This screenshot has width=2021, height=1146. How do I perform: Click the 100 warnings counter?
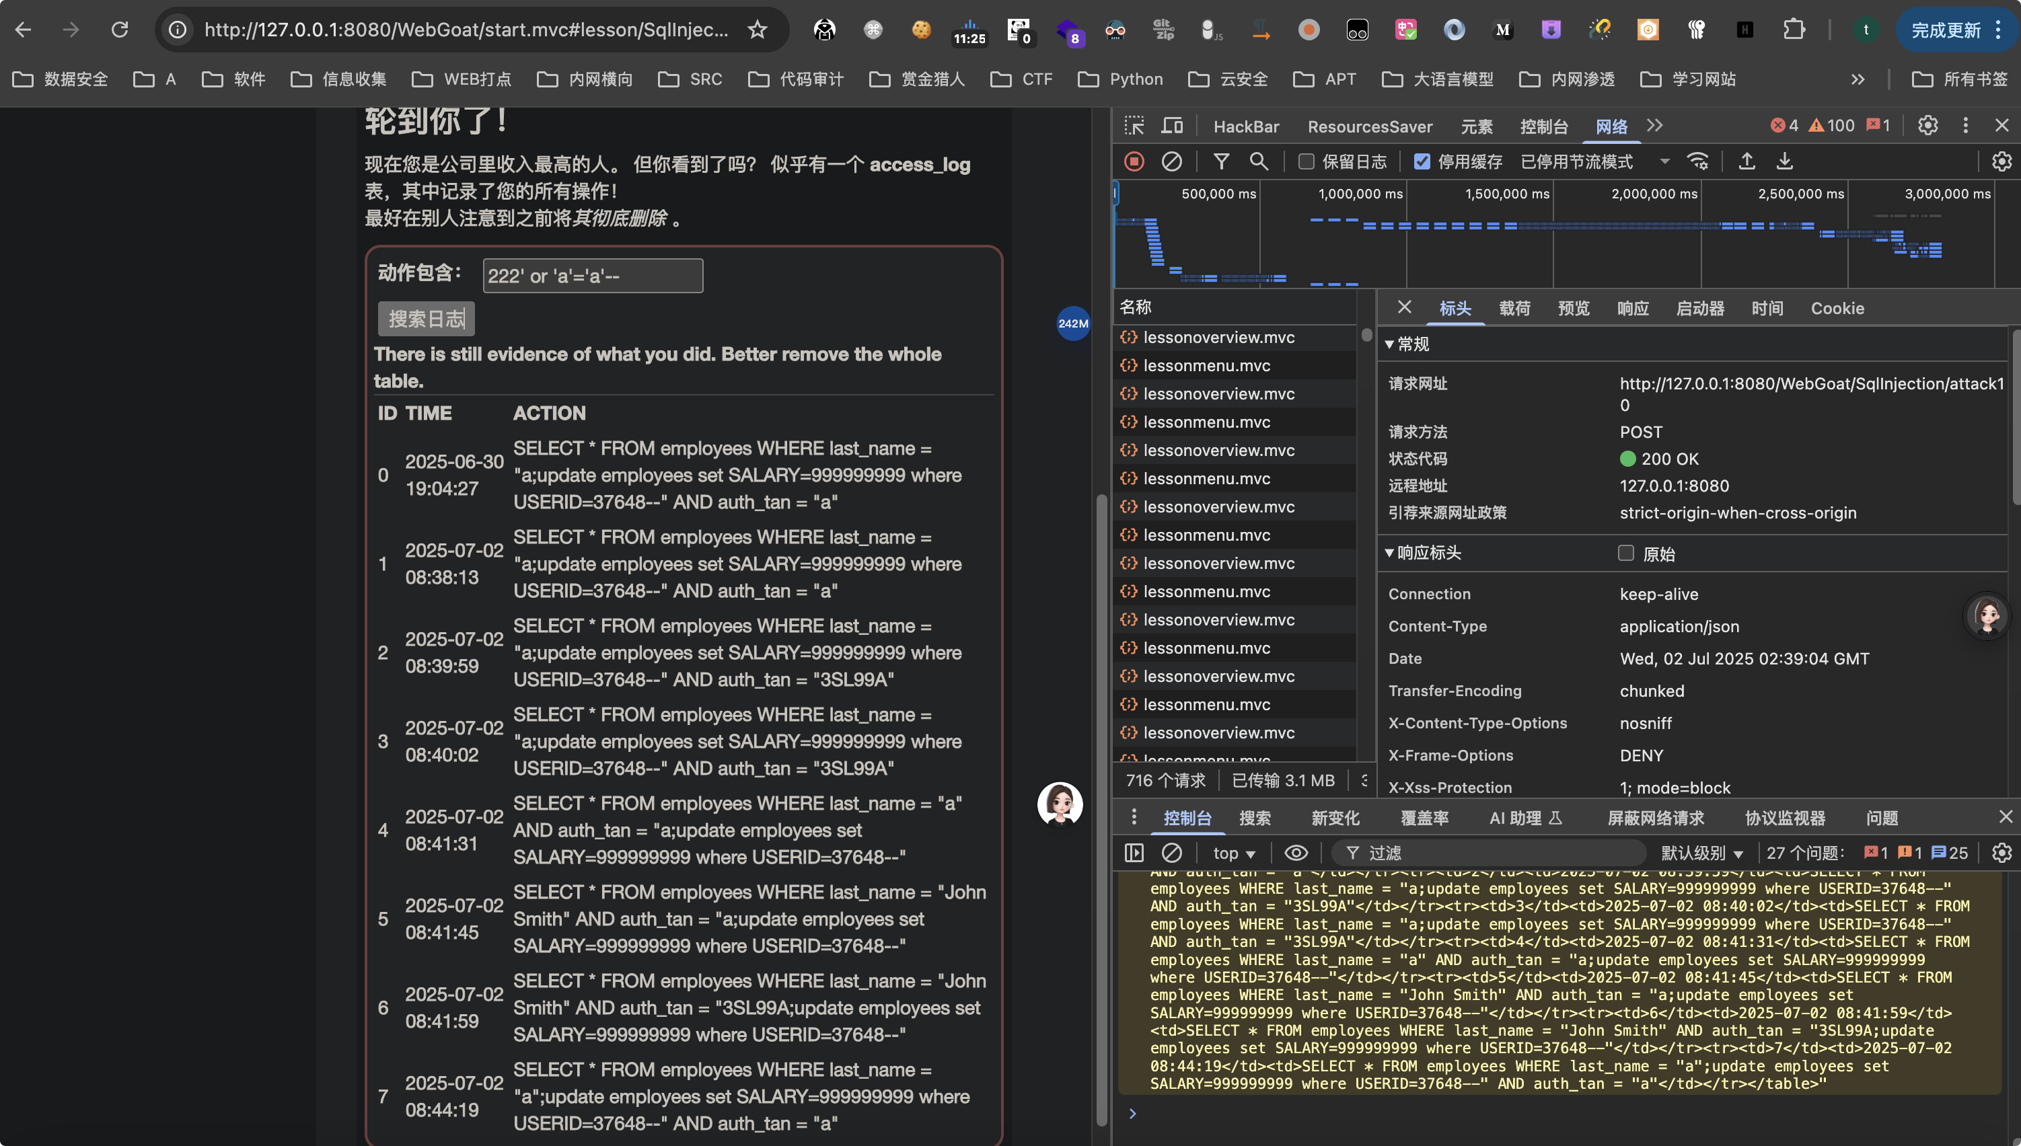1831,125
